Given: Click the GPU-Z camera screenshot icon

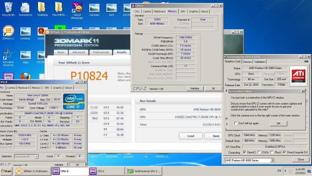Looking at the screenshot, I should tap(306, 61).
